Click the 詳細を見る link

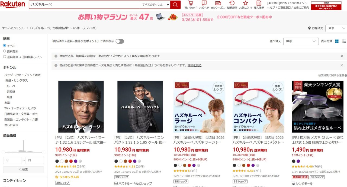194,65
